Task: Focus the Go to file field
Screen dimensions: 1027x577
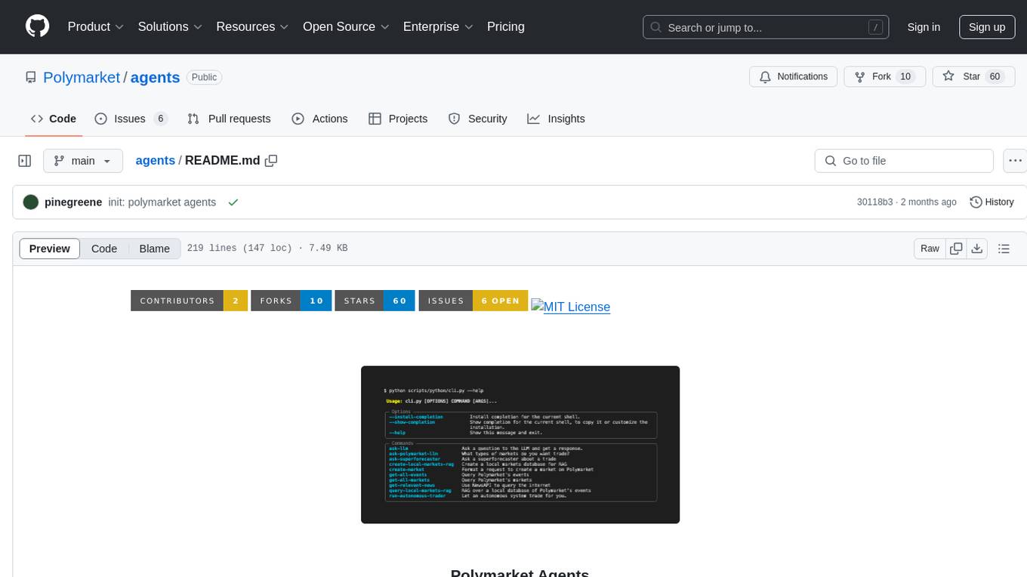Action: (x=904, y=161)
